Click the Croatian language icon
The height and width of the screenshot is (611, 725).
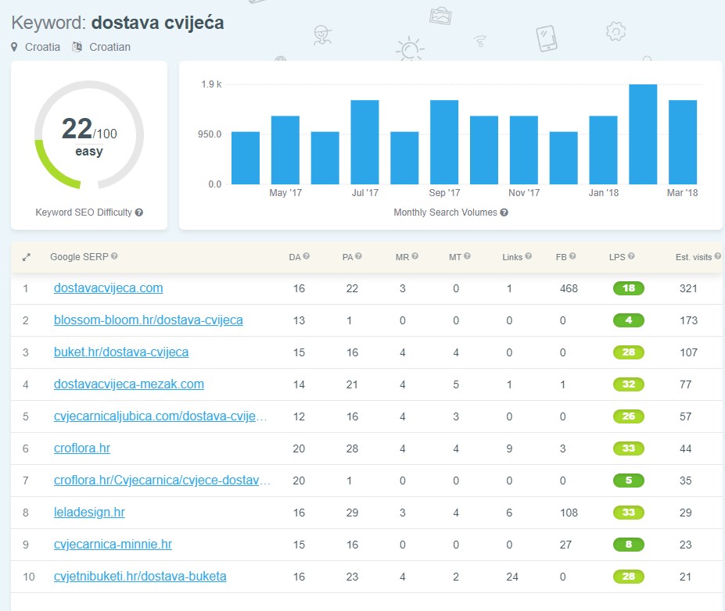click(77, 47)
